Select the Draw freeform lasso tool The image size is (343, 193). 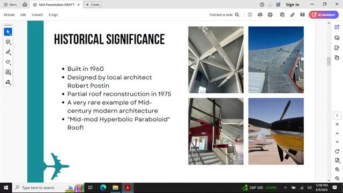(x=8, y=62)
